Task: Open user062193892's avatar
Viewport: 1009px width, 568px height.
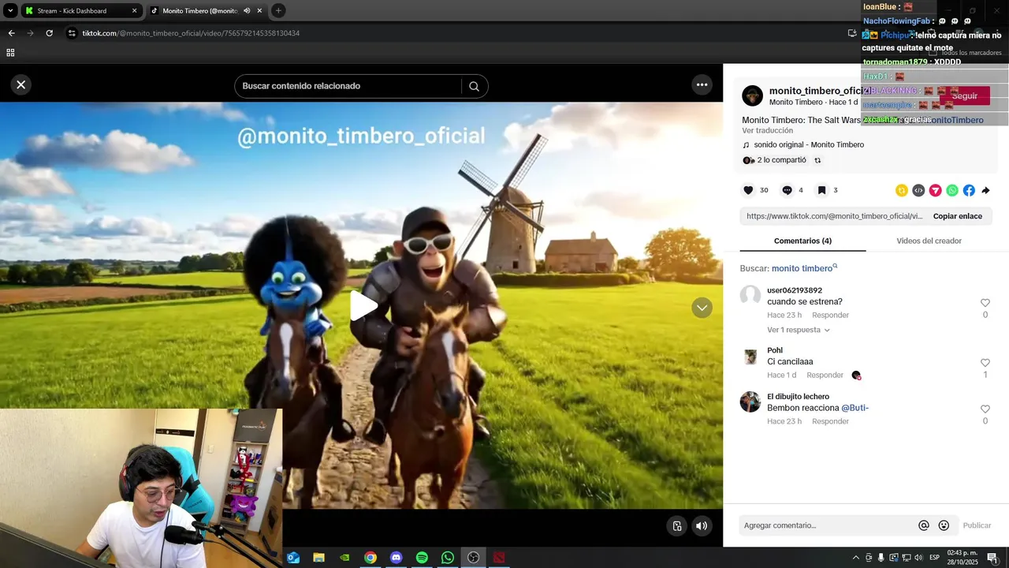Action: [x=750, y=296]
